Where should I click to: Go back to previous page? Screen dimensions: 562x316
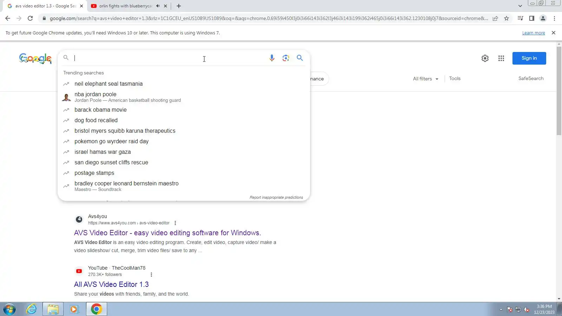point(8,18)
